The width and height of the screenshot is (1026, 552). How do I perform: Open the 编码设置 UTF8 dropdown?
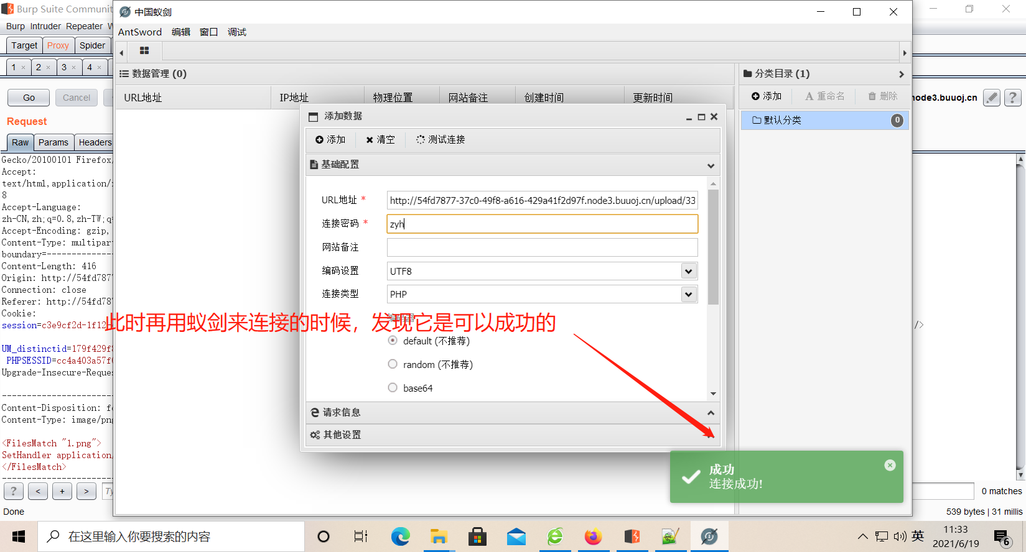point(688,271)
